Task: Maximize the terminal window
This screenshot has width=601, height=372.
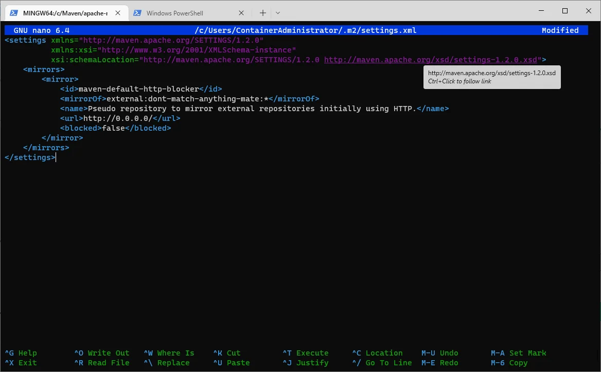Action: (x=564, y=11)
